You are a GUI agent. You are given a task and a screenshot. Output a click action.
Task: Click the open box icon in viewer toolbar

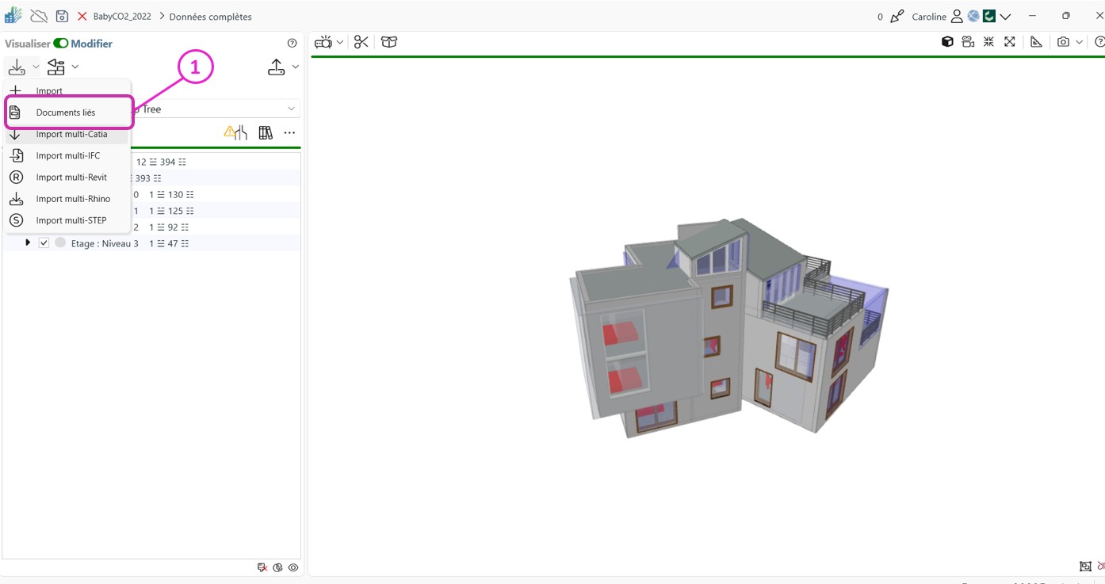[x=388, y=43]
